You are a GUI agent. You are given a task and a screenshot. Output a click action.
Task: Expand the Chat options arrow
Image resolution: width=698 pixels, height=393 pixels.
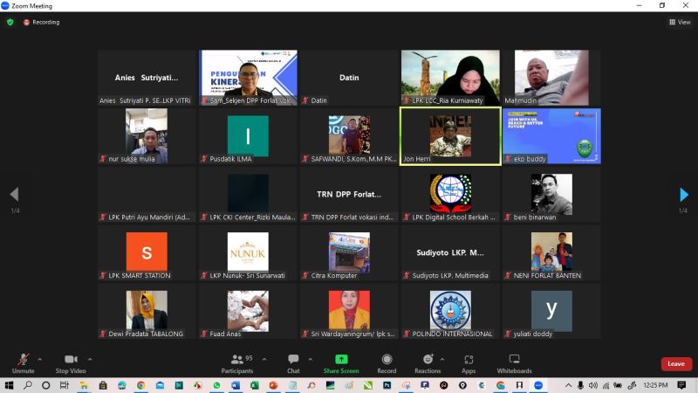tap(308, 359)
